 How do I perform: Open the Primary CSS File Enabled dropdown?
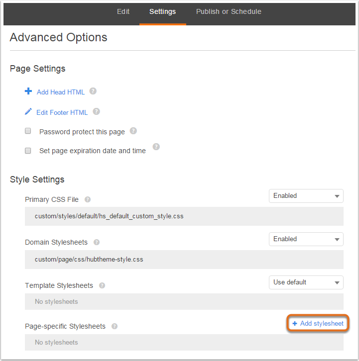point(306,196)
